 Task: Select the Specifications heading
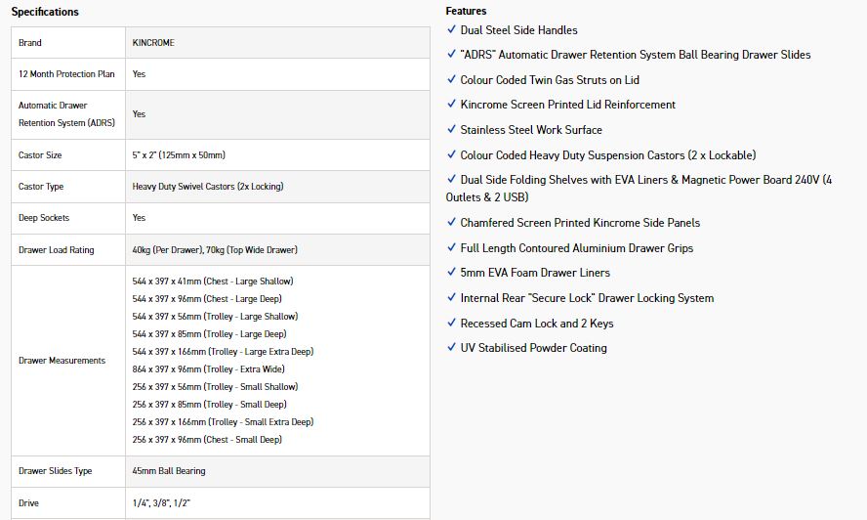(x=45, y=12)
